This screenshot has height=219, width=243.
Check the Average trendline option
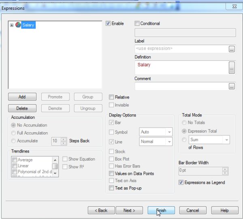[15, 160]
